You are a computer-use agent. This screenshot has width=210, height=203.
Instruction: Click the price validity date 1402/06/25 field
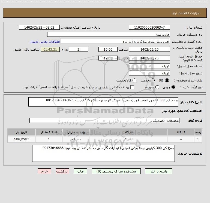click(149, 58)
